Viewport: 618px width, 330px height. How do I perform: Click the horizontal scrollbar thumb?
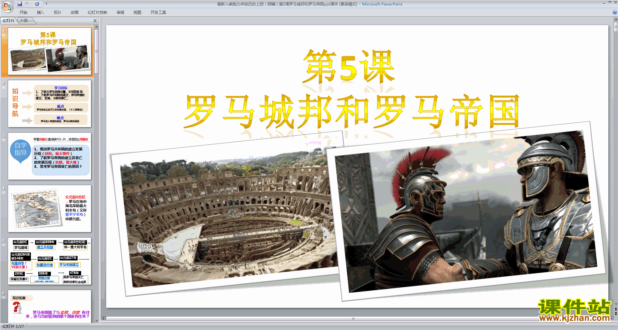(353, 318)
